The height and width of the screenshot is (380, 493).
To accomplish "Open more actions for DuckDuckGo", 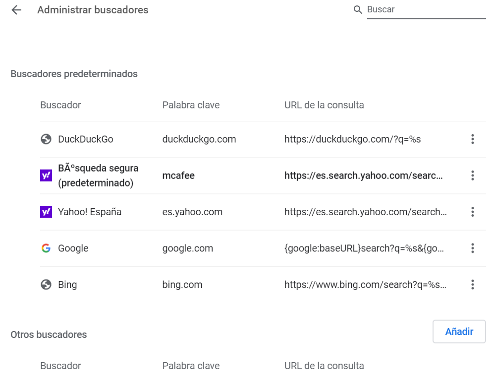I will tap(472, 139).
